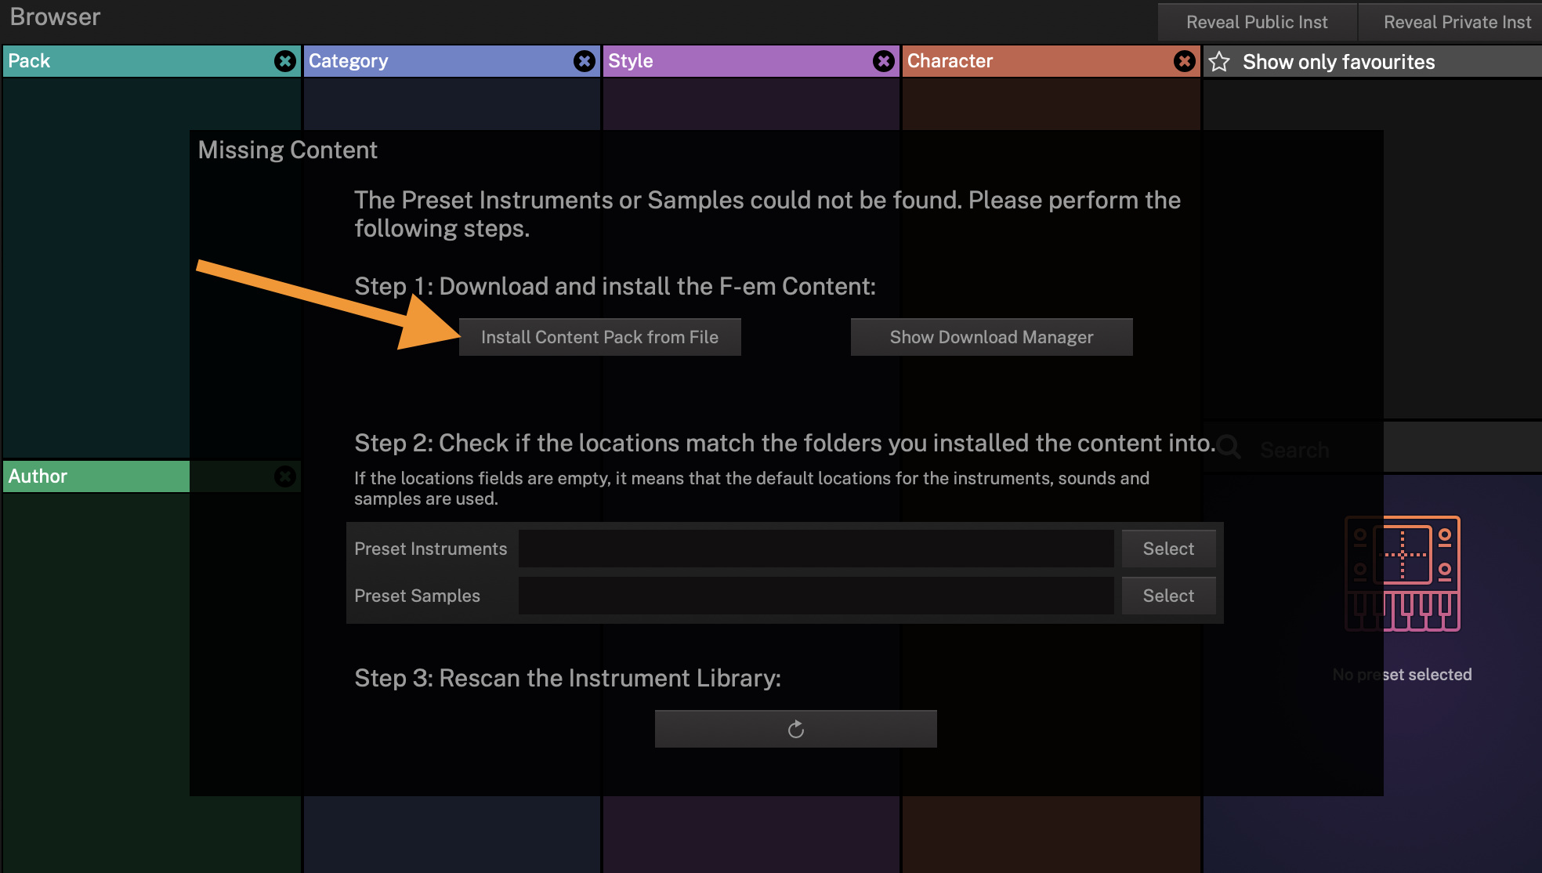Toggle Show only favourites

1338,62
